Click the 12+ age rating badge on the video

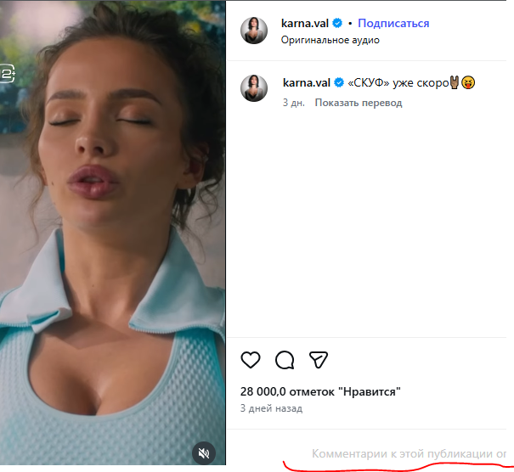pyautogui.click(x=6, y=74)
